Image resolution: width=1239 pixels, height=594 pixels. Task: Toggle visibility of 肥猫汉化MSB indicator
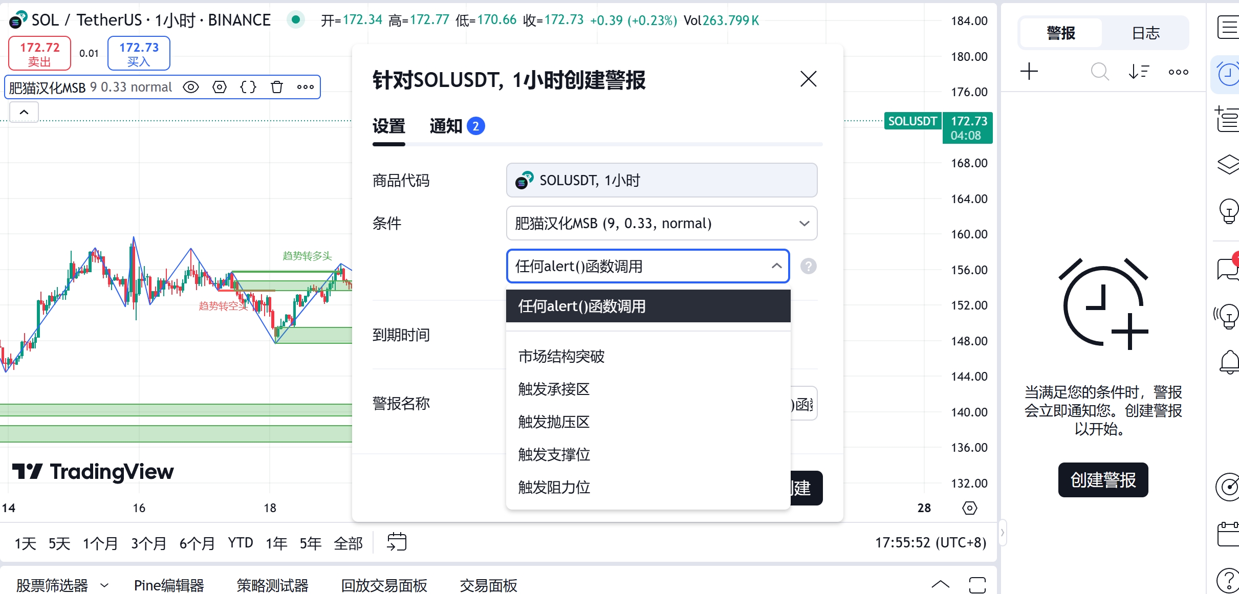click(x=191, y=87)
